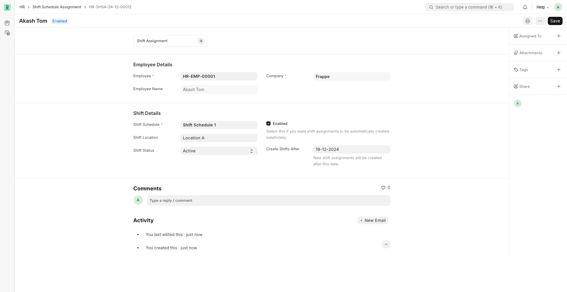Viewport: 567px width, 292px height.
Task: Click the print icon button
Action: [527, 21]
